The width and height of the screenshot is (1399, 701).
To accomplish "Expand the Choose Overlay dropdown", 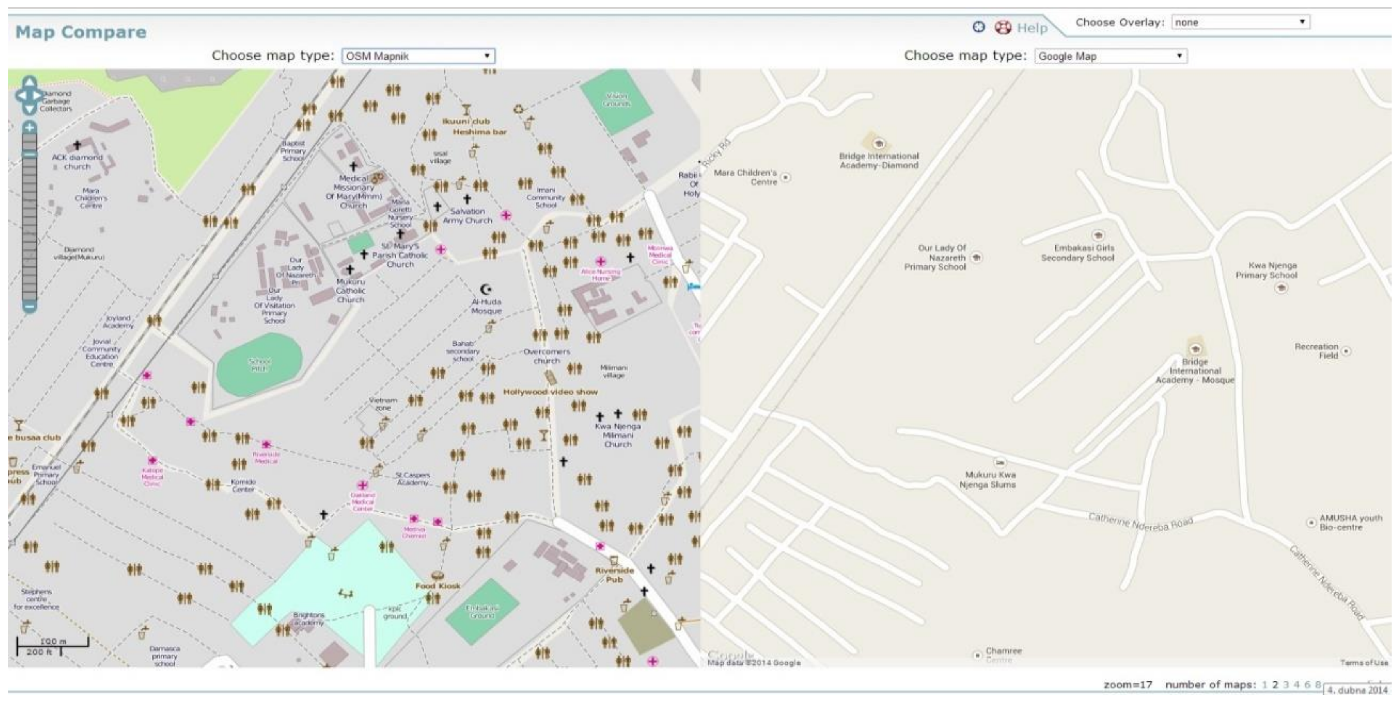I will tap(1240, 22).
